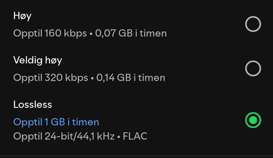Click the "0,07 GB i timen" text

pos(131,33)
